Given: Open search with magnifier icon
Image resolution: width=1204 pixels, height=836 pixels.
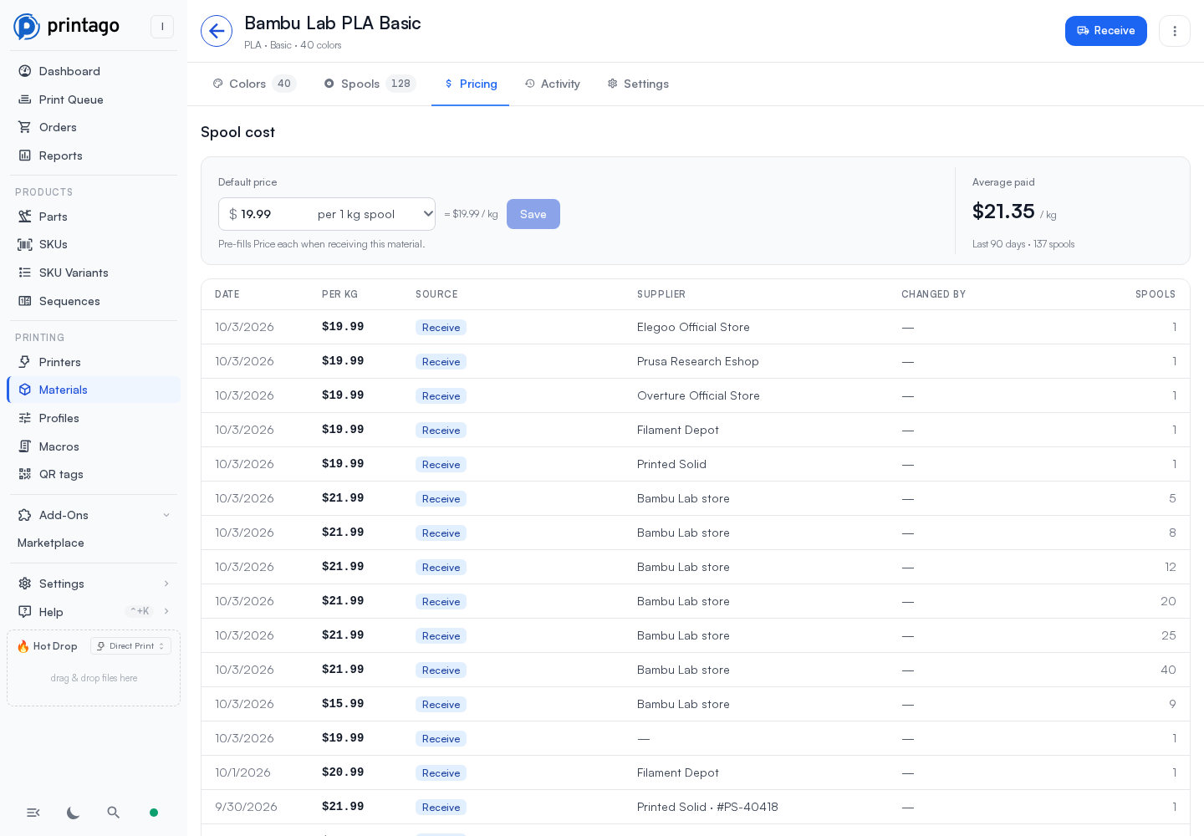Looking at the screenshot, I should pos(114,813).
